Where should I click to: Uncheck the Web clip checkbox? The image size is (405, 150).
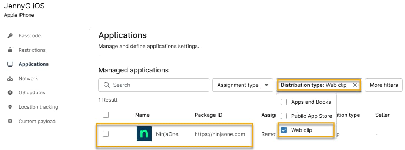[x=284, y=130]
